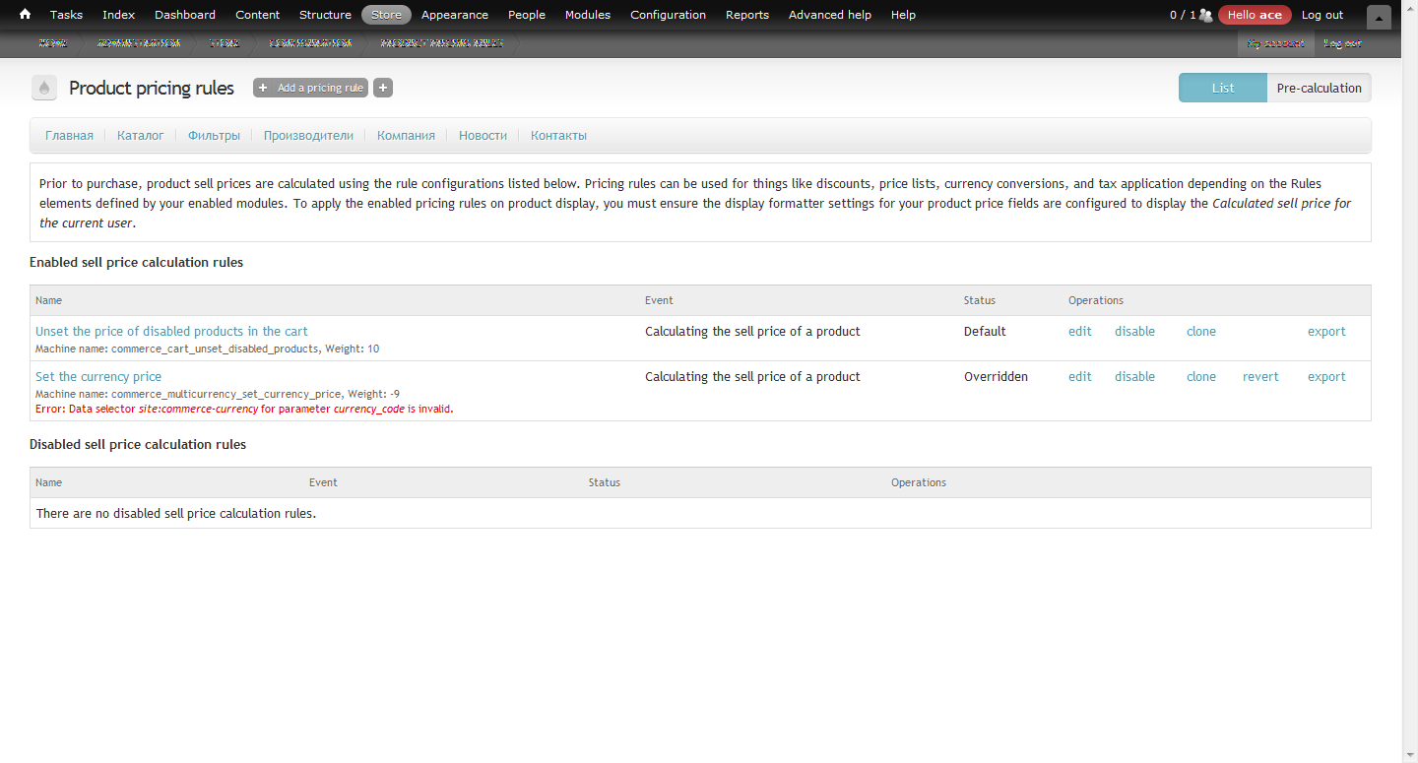Open the Store admin menu
The image size is (1418, 763).
[386, 15]
